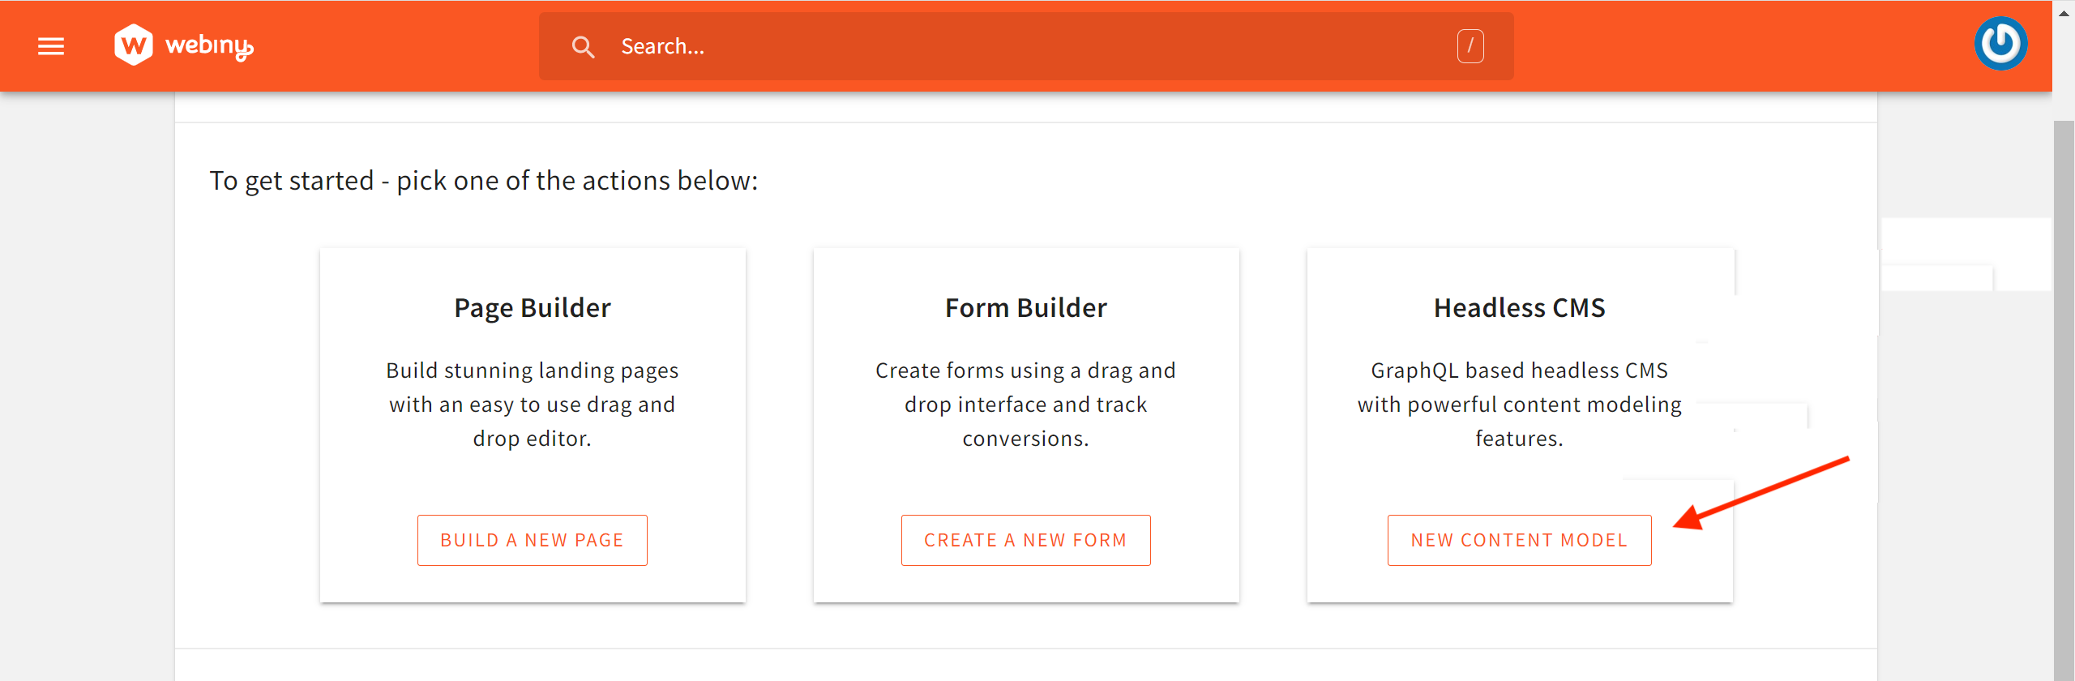Click the scrollbar up arrow
2075x681 pixels.
tap(2064, 13)
